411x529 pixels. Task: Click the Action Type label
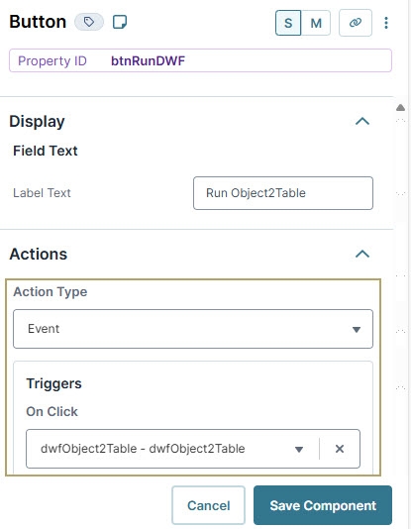tap(51, 292)
